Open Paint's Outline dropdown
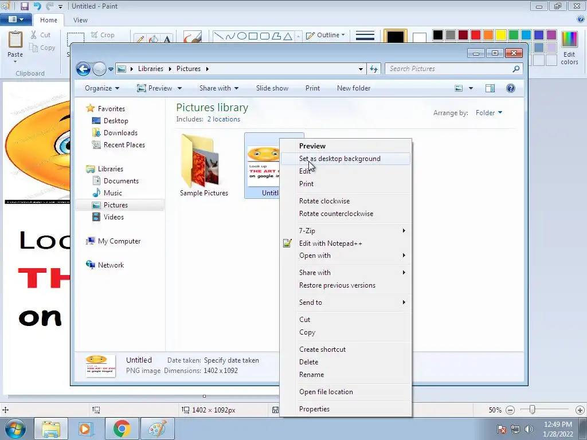587x440 pixels. [x=326, y=35]
